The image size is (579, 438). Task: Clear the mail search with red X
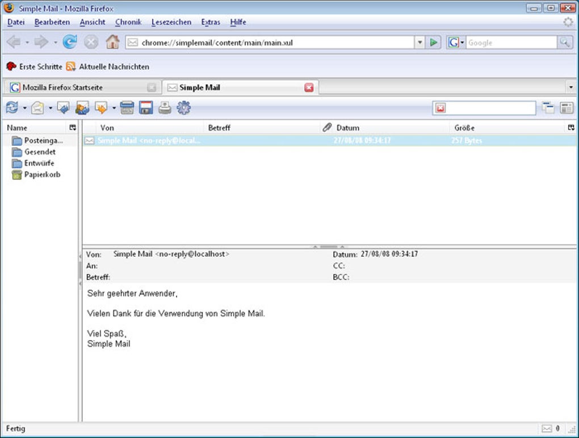tap(440, 108)
